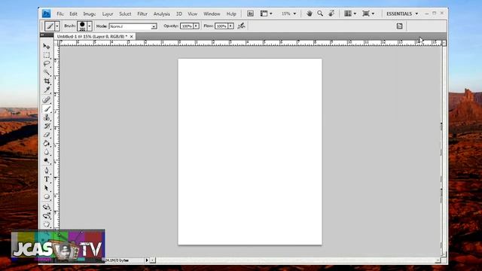
Task: Choose the Rotate View tool in application bar
Action: tap(331, 14)
